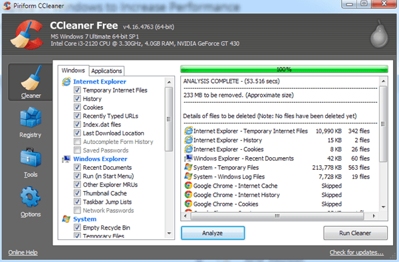Select Google Chrome - Internet Cache result row
Image resolution: width=399 pixels, height=262 pixels.
(263, 186)
